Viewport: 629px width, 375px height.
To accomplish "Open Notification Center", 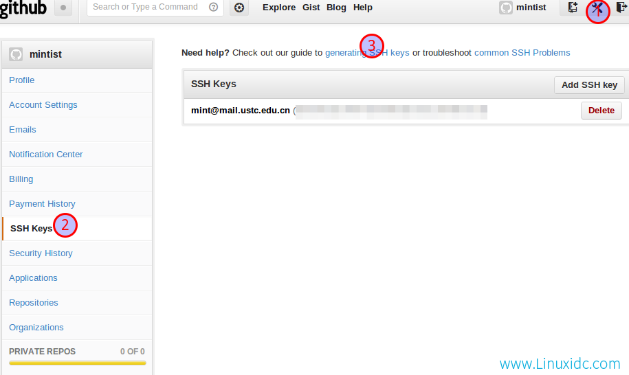I will click(x=77, y=155).
